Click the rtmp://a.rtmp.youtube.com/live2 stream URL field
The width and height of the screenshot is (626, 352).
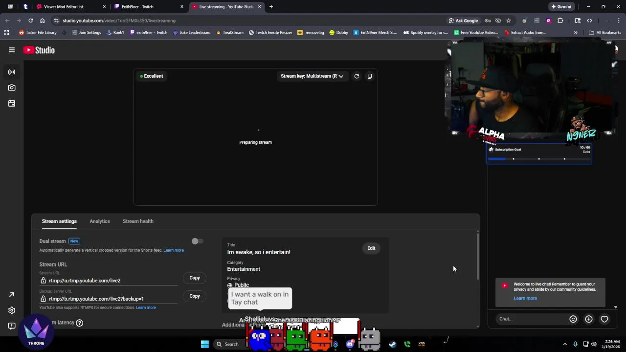[109, 281]
